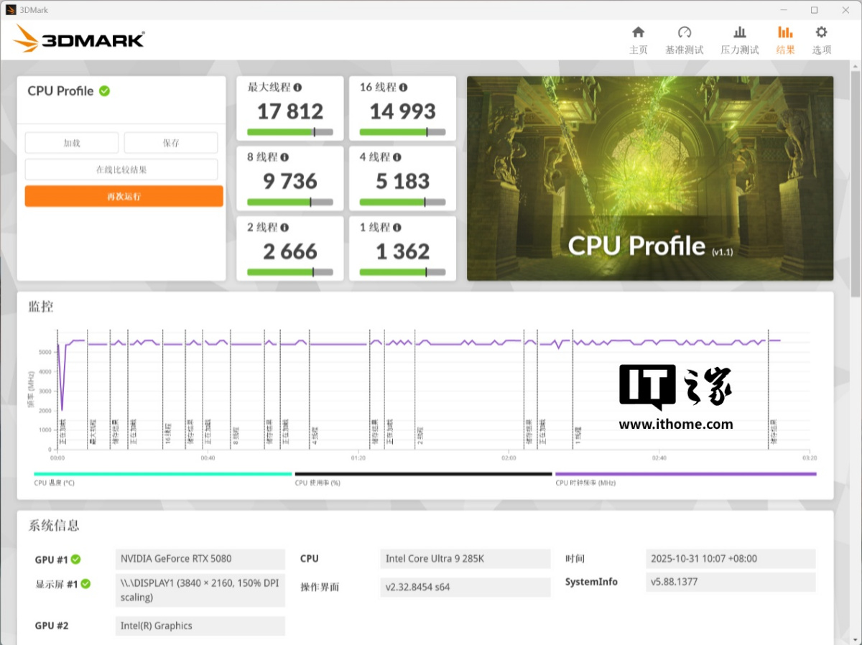Click info icon next to 4 线程

[397, 157]
